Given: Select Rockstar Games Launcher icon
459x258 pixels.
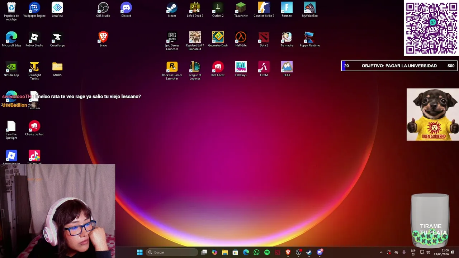Looking at the screenshot, I should coord(172,71).
